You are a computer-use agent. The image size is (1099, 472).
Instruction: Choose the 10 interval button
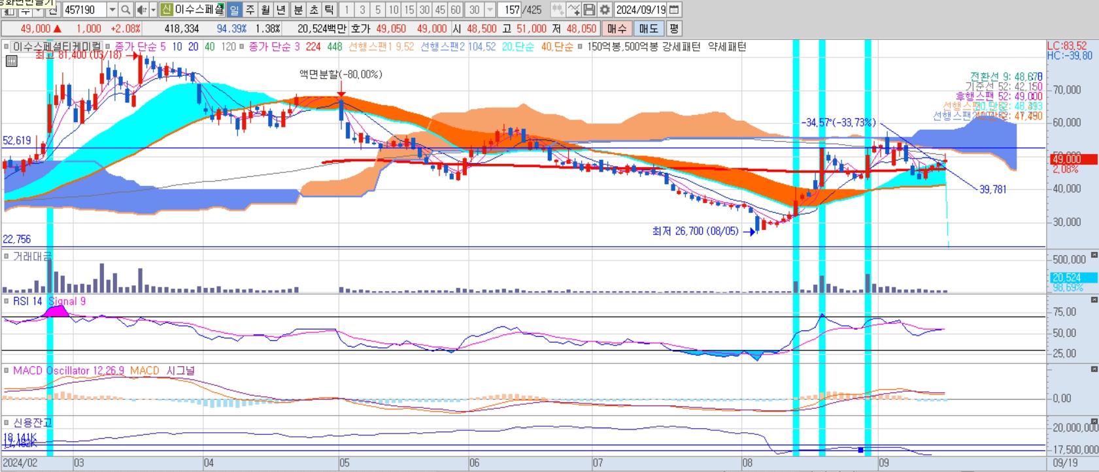click(x=394, y=10)
